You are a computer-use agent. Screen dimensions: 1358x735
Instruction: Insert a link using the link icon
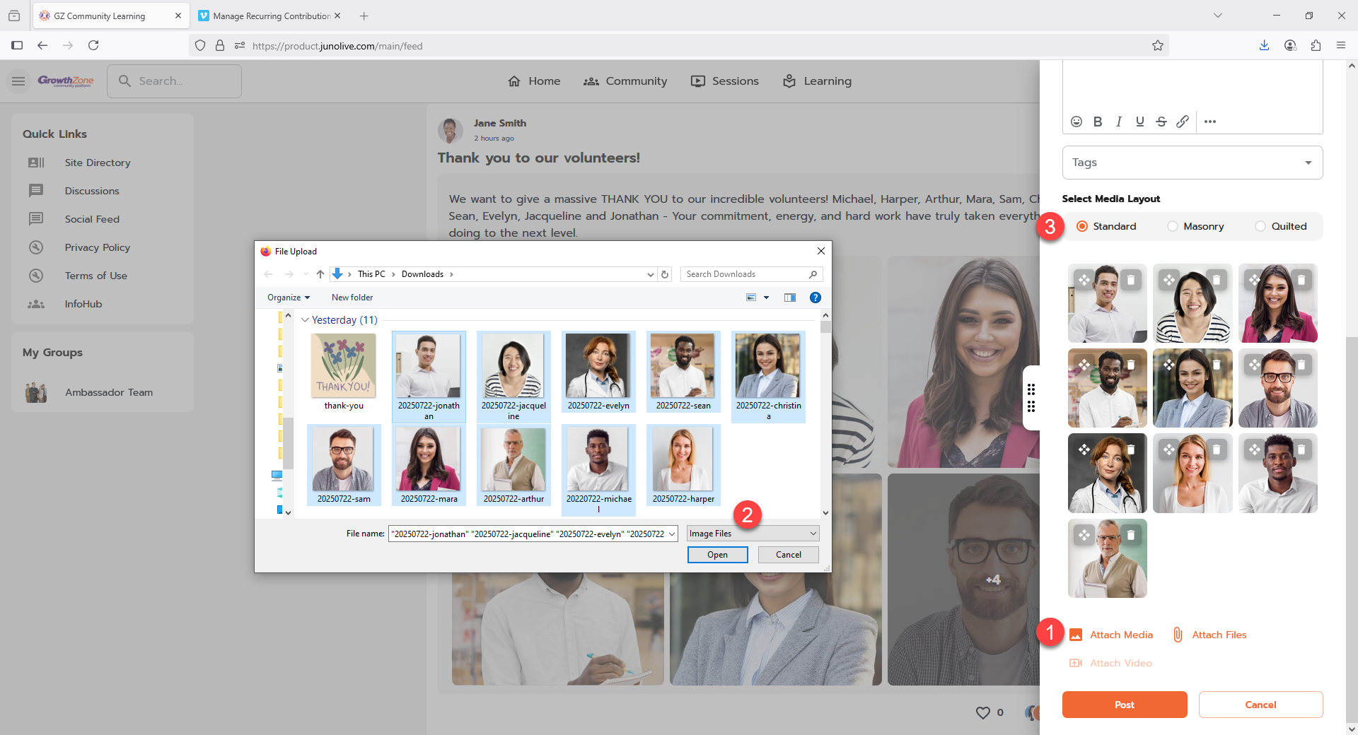point(1183,122)
